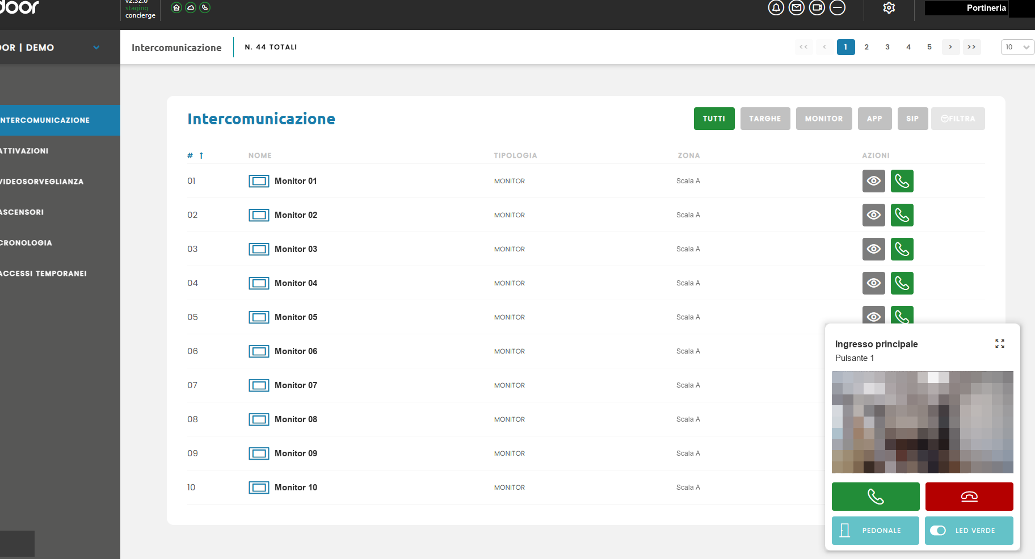This screenshot has width=1035, height=559.
Task: Go to page 3 in pagination
Action: pos(887,47)
